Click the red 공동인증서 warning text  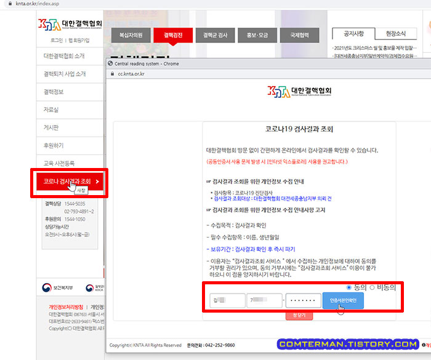(277, 162)
